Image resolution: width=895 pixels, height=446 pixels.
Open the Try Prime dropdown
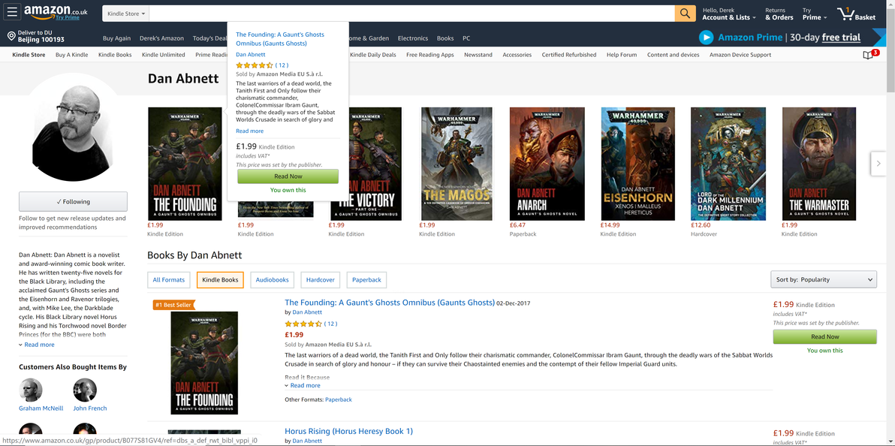click(x=815, y=14)
